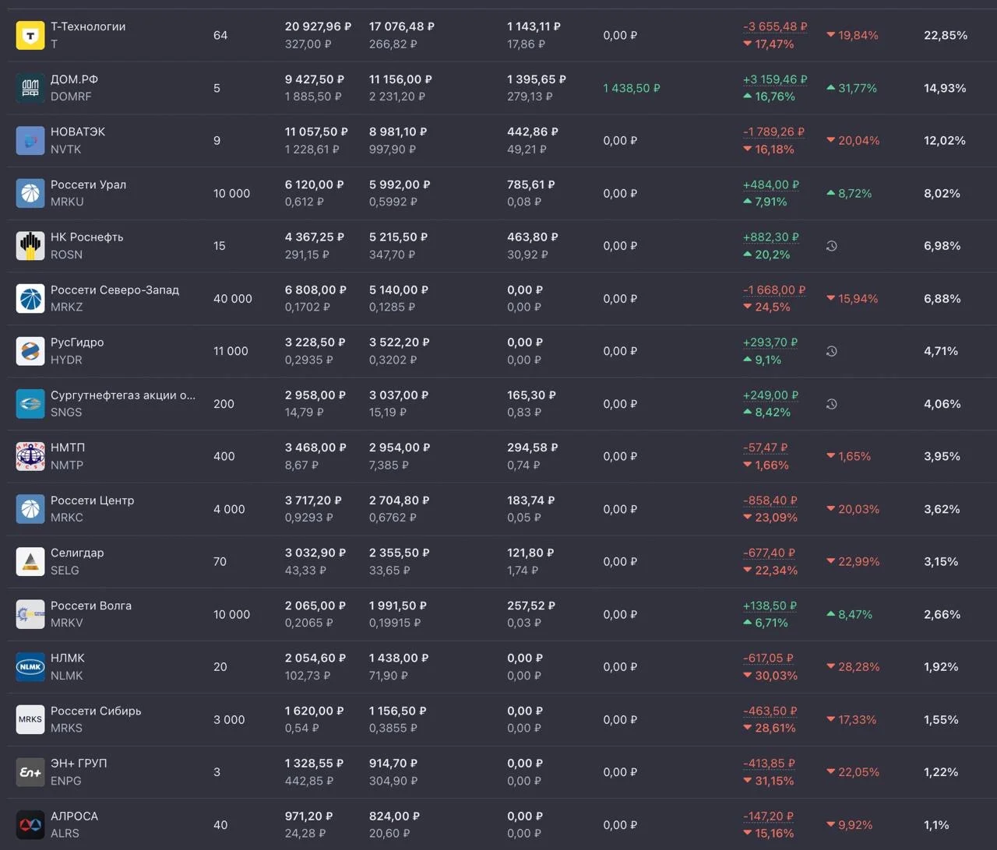Image resolution: width=997 pixels, height=850 pixels.
Task: Open the ДОМ.РФ stock name
Action: 74,79
